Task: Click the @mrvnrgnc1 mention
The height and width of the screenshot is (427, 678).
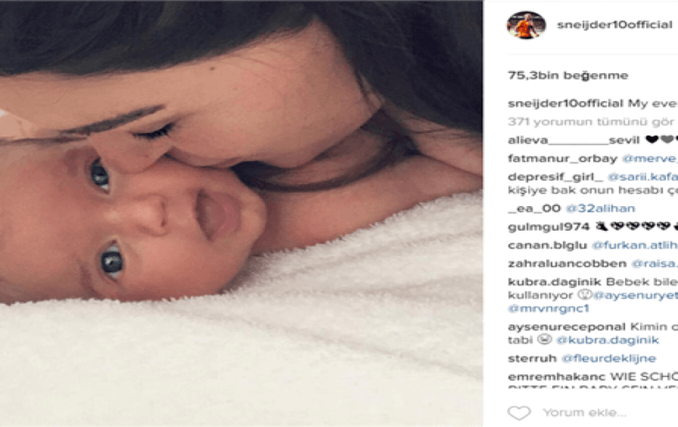Action: [549, 308]
